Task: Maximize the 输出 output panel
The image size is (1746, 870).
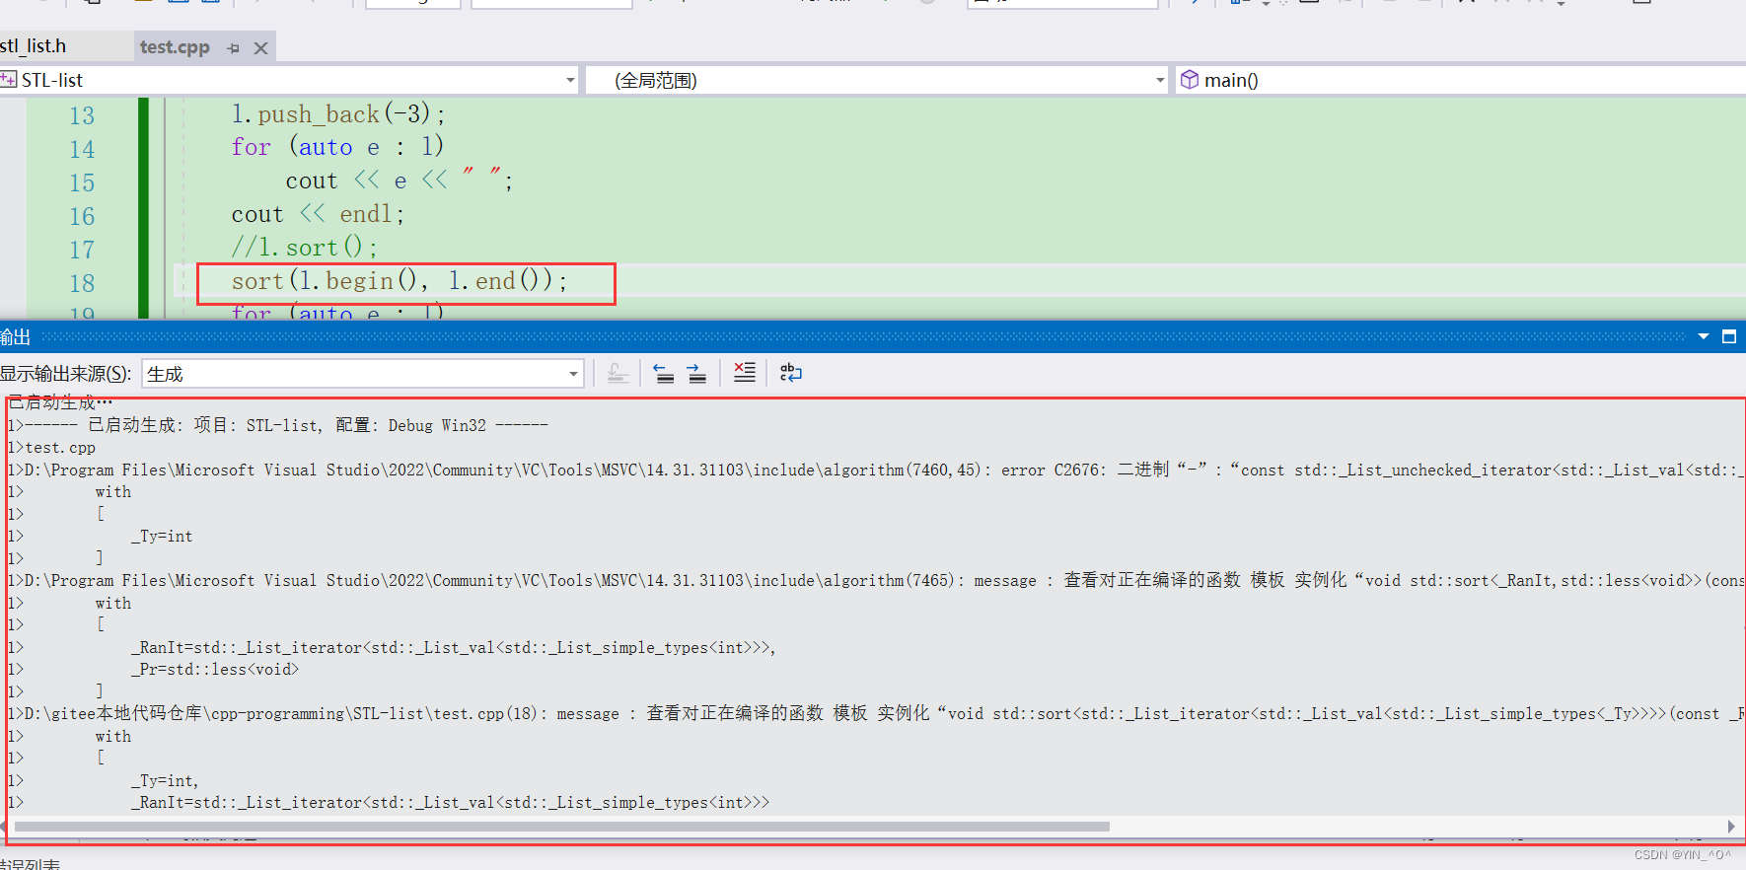Action: [1729, 336]
